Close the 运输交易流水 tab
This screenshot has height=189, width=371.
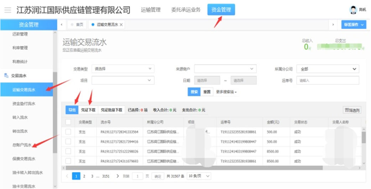pos(121,25)
